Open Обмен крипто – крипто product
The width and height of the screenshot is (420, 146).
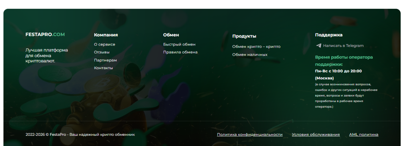coord(256,47)
